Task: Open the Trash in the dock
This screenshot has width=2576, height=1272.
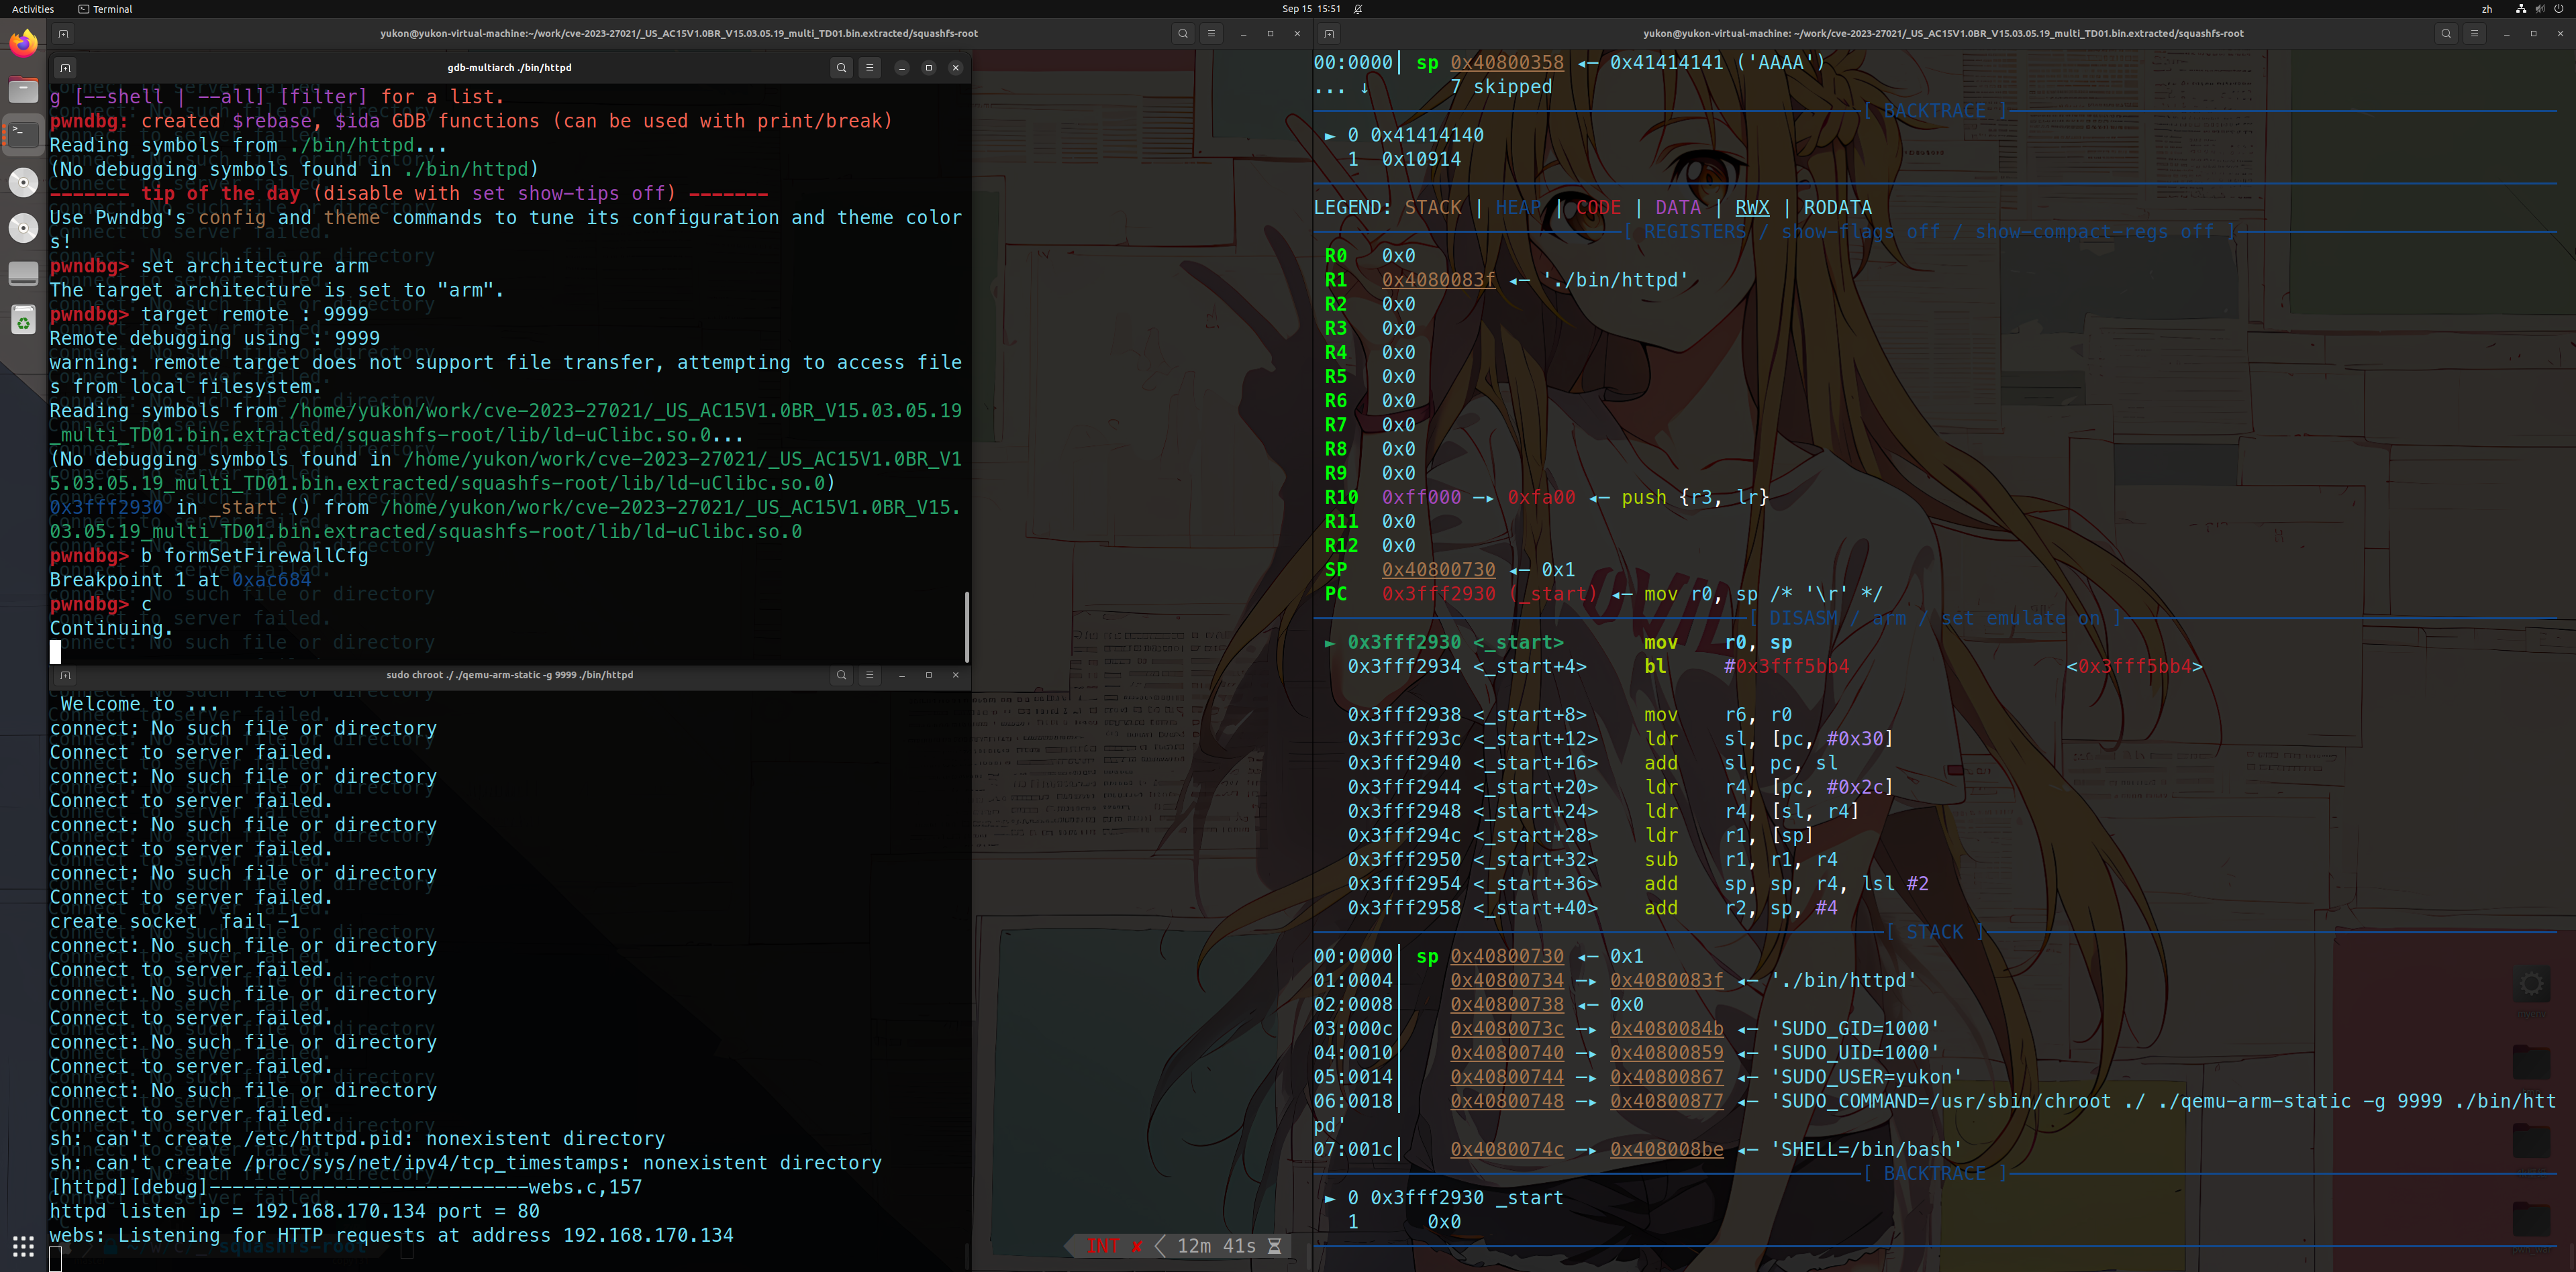Action: (23, 320)
